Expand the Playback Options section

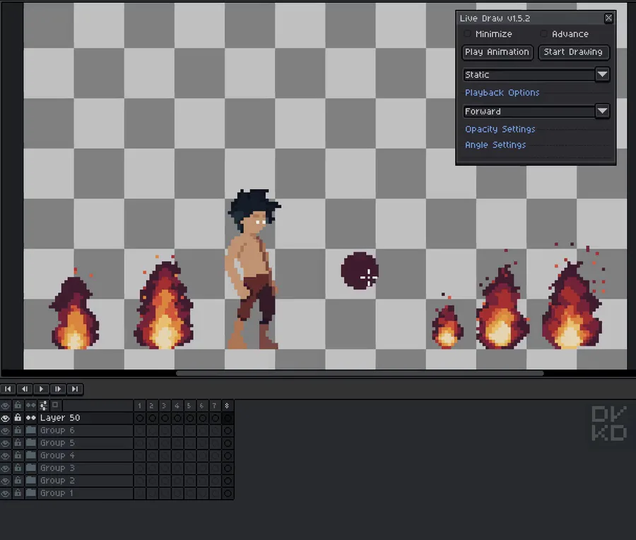click(x=502, y=92)
